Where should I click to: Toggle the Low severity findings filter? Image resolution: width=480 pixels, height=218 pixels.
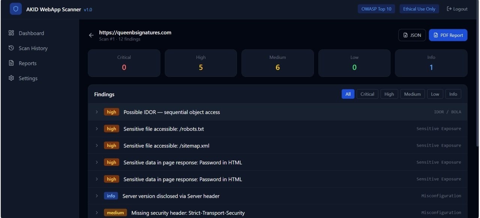point(435,94)
